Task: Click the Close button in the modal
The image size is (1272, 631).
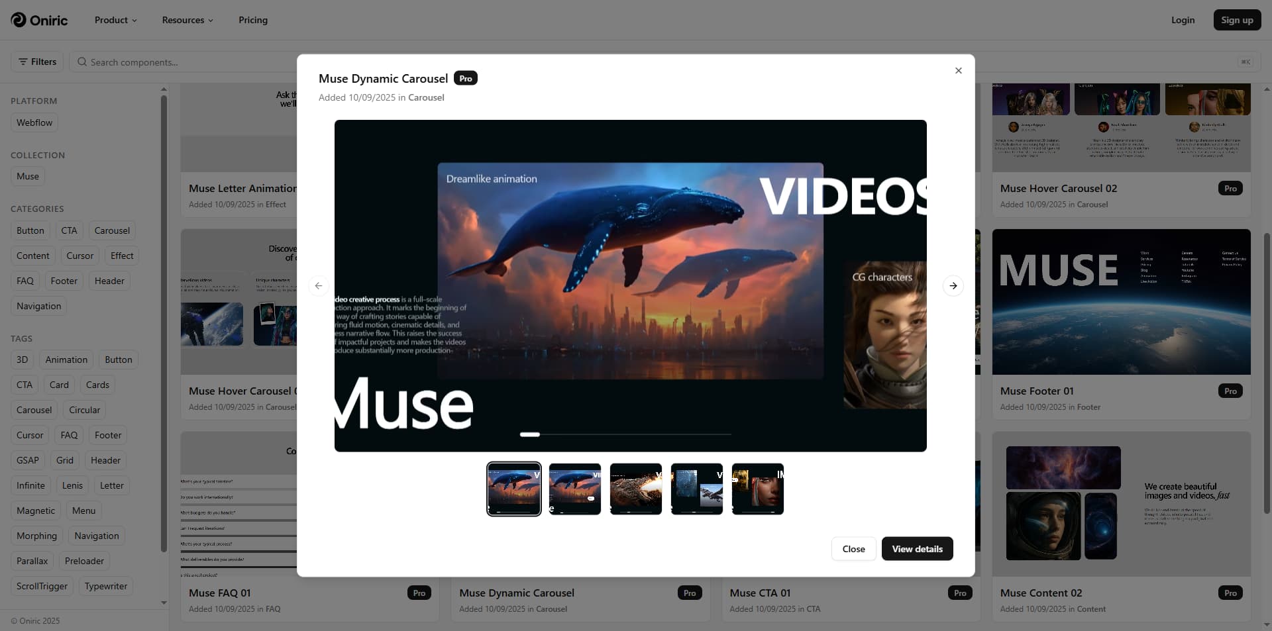Action: point(853,549)
